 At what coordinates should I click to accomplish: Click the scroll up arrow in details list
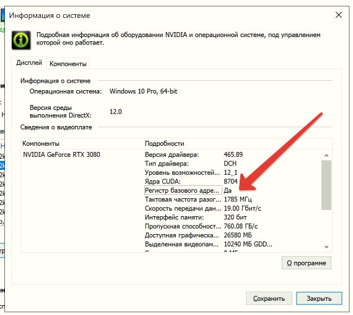click(326, 156)
